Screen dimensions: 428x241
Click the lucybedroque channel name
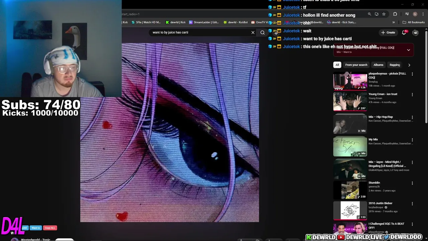click(376, 208)
